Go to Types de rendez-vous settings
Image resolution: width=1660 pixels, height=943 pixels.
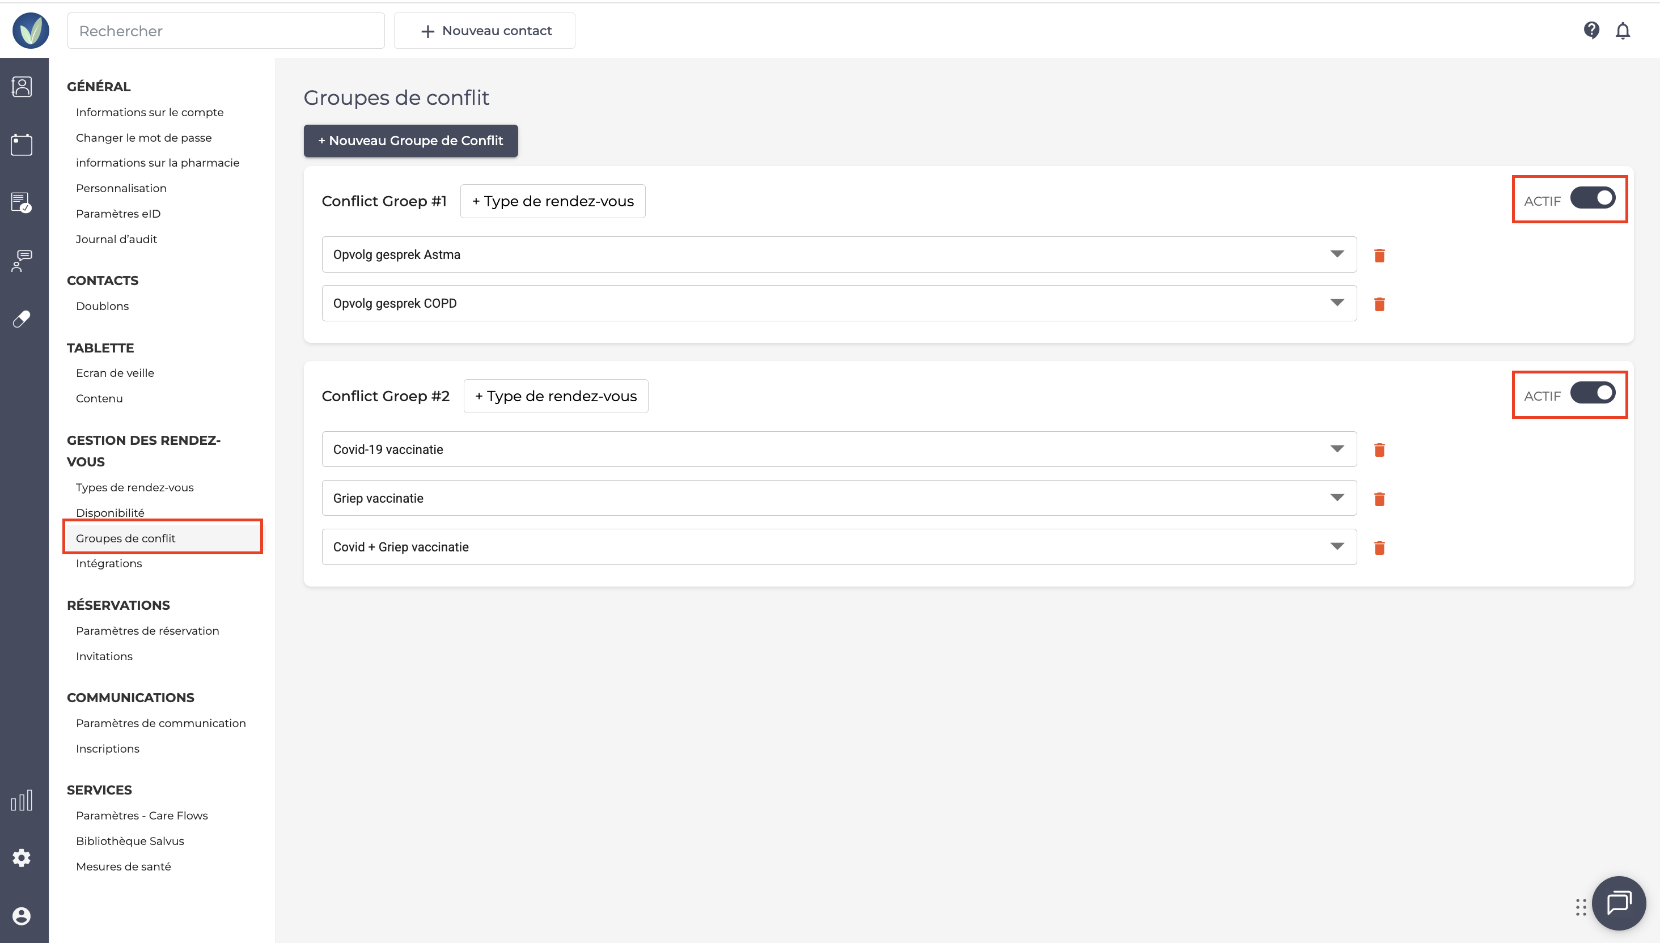coord(135,487)
